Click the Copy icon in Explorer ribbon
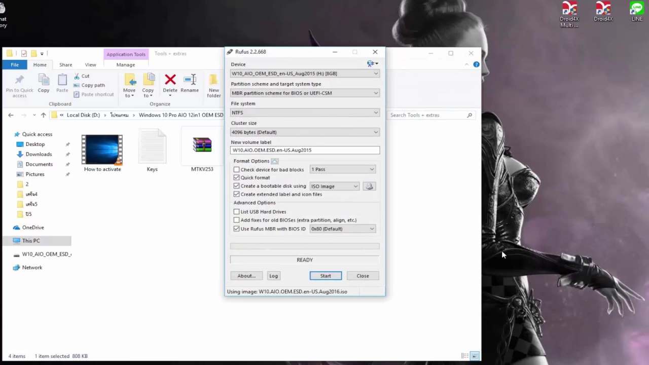 (44, 80)
